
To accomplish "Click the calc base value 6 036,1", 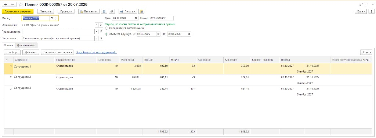I will point(136,77).
